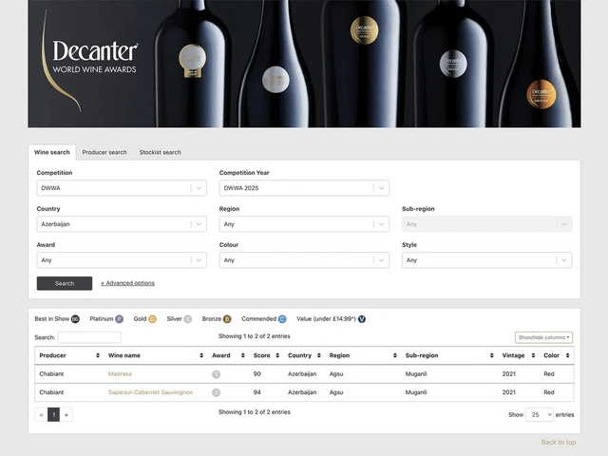This screenshot has height=456, width=608.
Task: Select the Wine search tab
Action: click(x=52, y=152)
